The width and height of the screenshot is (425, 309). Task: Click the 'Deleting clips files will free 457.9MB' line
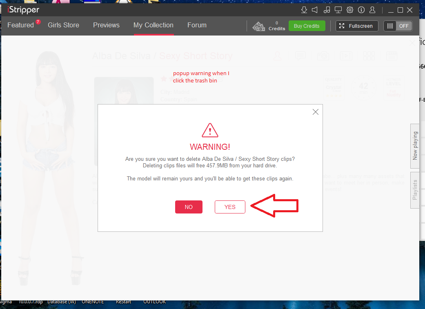coord(210,166)
